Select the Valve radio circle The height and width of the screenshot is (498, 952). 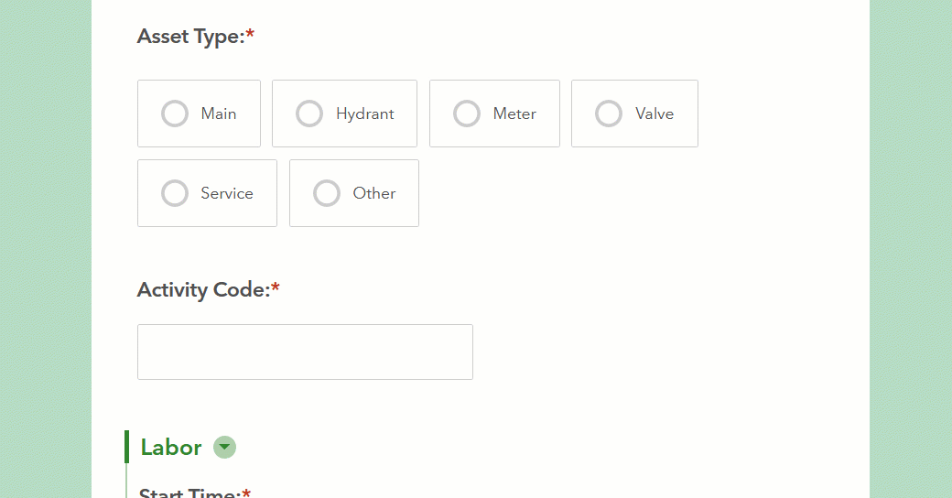click(609, 114)
